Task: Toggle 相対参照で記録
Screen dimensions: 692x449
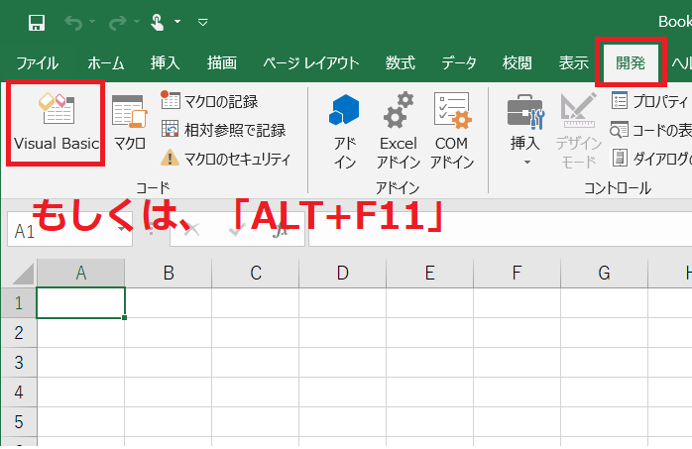Action: click(x=223, y=130)
